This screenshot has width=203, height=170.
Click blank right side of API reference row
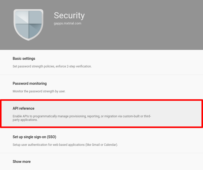coord(176,114)
